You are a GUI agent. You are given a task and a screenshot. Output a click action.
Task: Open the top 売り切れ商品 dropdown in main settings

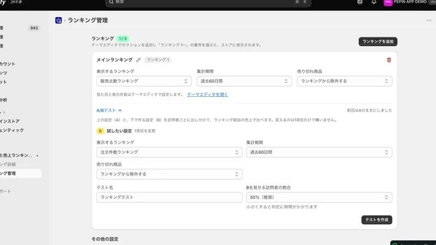coord(344,81)
